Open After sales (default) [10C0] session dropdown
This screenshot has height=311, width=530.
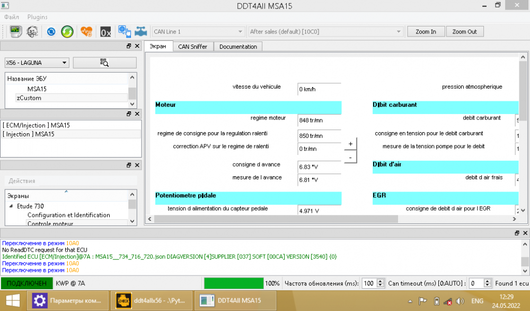coord(325,31)
